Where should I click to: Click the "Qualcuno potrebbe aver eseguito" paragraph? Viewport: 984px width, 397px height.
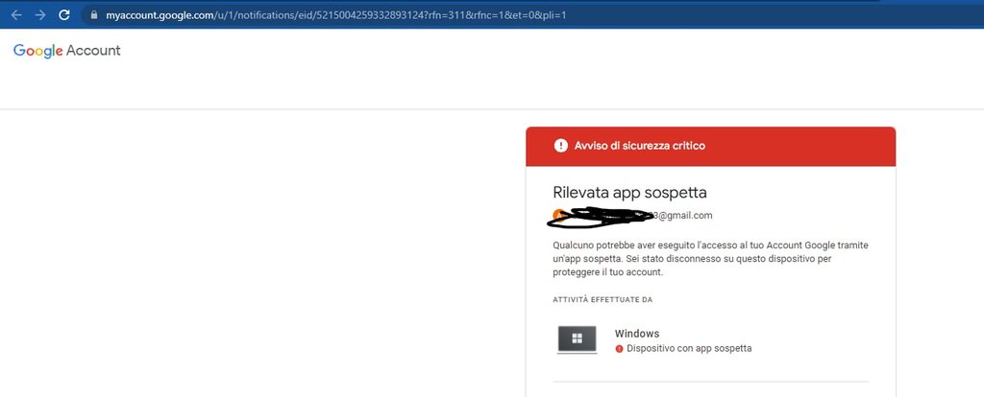(x=710, y=259)
